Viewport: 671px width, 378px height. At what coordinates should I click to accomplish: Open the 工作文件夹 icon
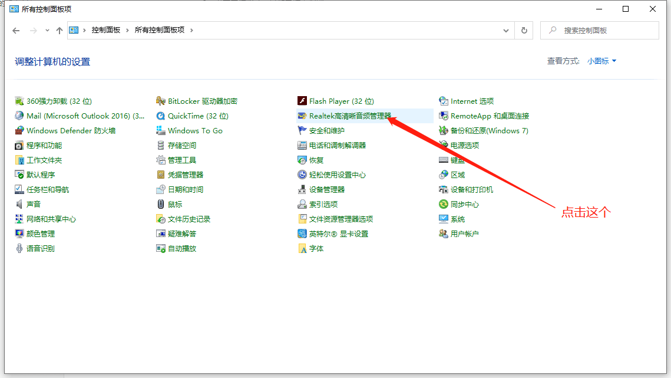(19, 160)
